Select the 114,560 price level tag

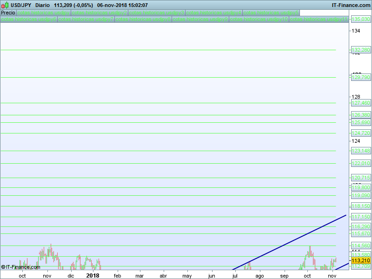[361, 246]
